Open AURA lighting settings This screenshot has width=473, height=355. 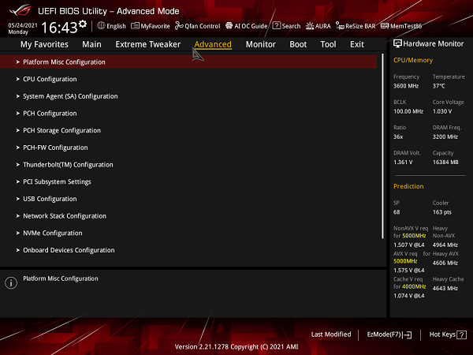pos(318,26)
